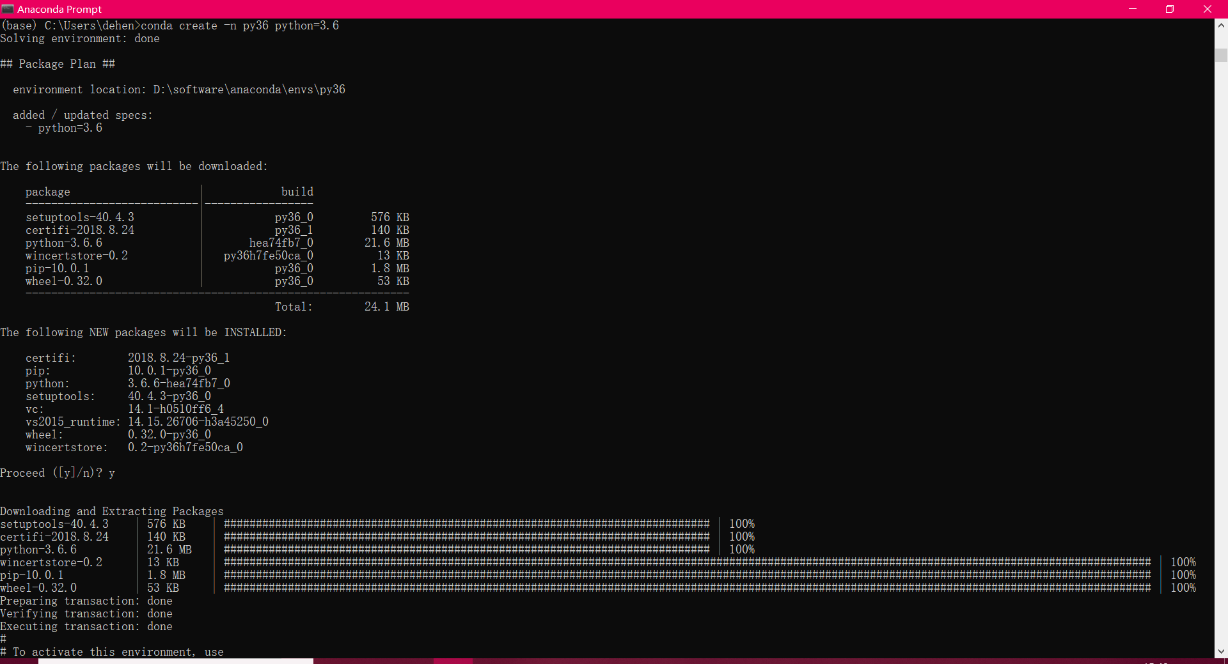The height and width of the screenshot is (664, 1228).
Task: Click the python-3.6.6 progress bar
Action: coord(467,550)
